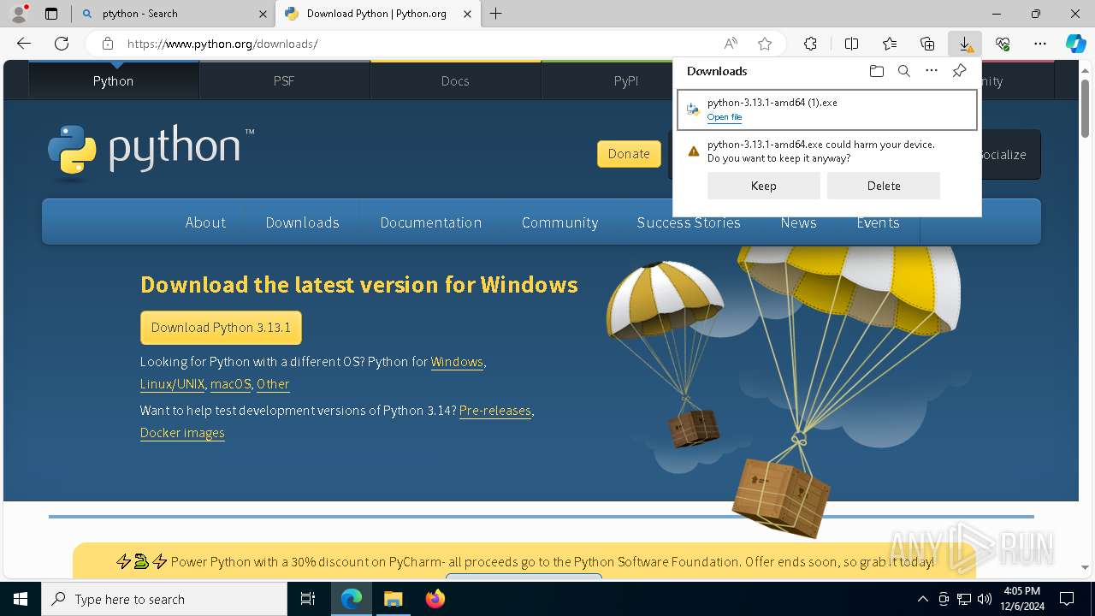
Task: Follow the Windows link
Action: pyautogui.click(x=457, y=362)
